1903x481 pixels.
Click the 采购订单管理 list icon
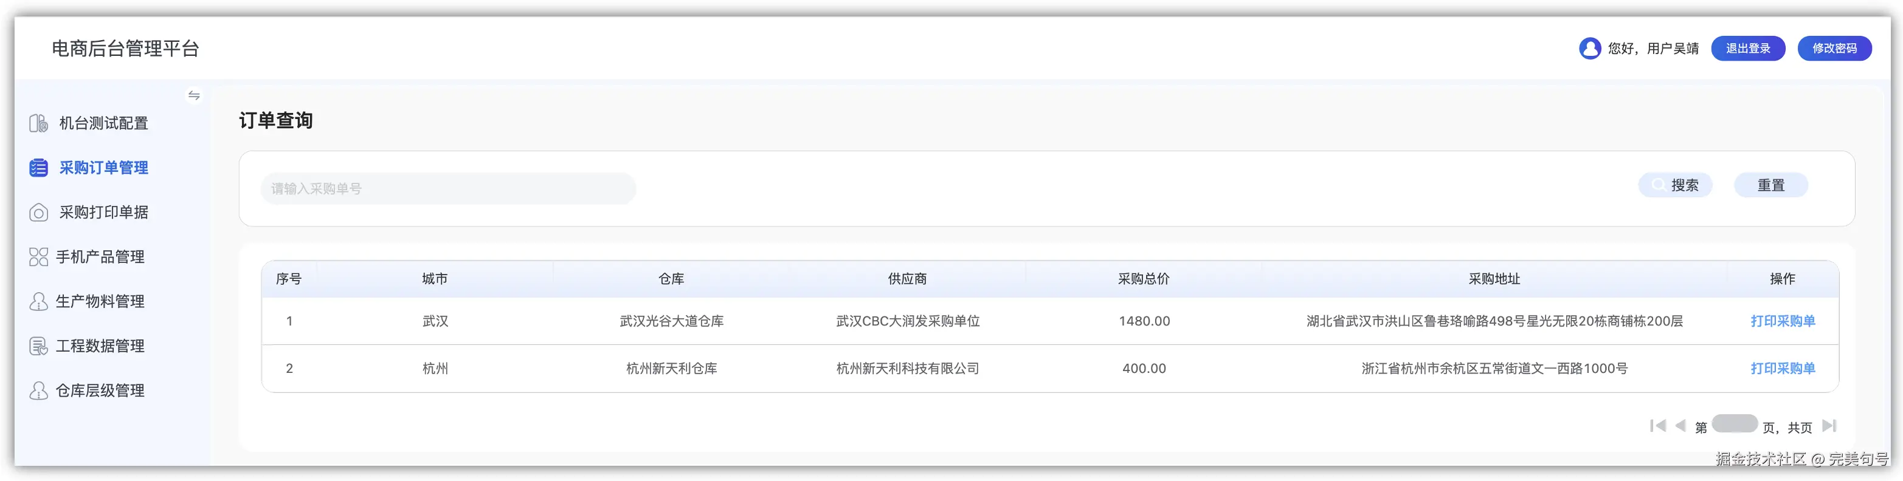(x=38, y=168)
